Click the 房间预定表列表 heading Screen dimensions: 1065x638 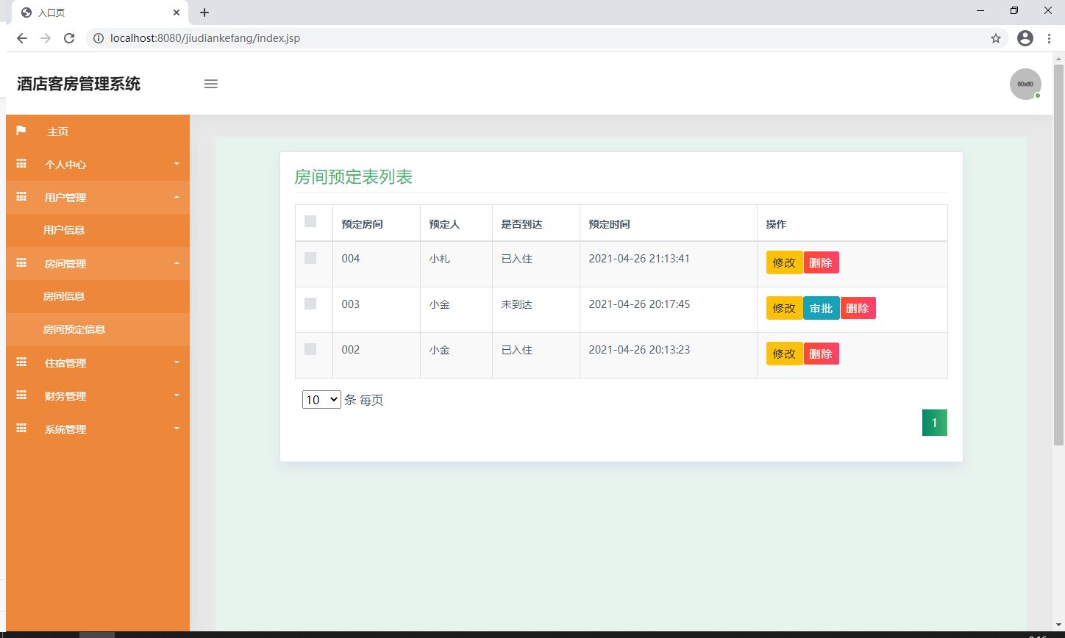[353, 176]
